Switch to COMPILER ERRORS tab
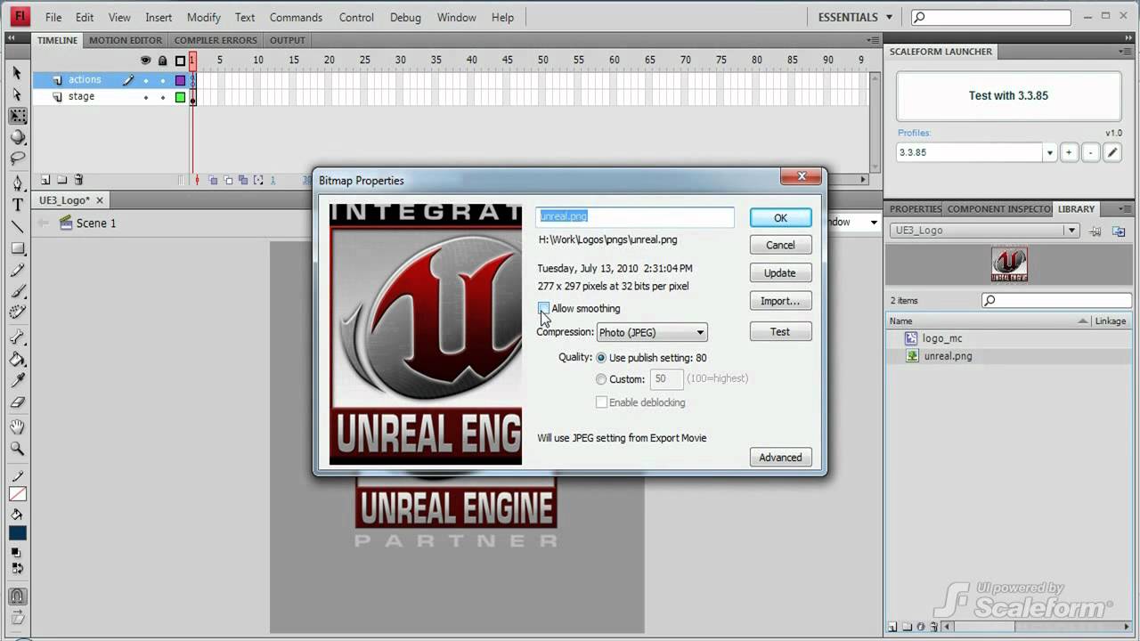This screenshot has width=1140, height=641. (x=216, y=40)
